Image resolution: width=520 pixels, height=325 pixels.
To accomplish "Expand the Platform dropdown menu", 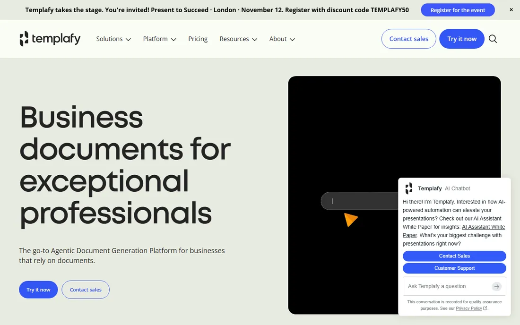I will (159, 39).
